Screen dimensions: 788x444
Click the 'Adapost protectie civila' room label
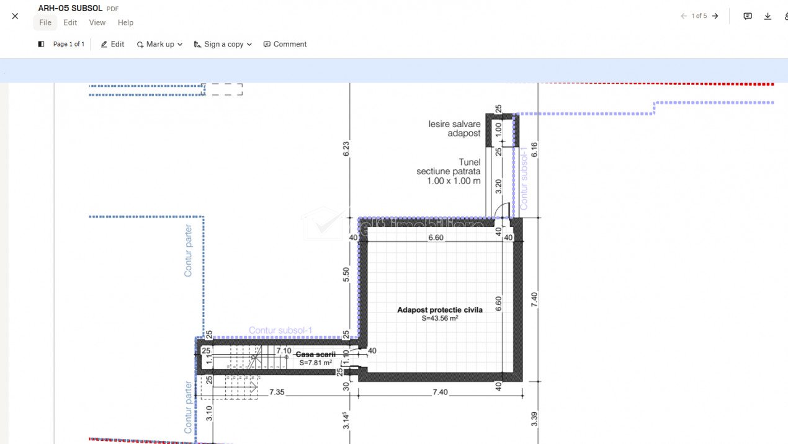pos(439,310)
